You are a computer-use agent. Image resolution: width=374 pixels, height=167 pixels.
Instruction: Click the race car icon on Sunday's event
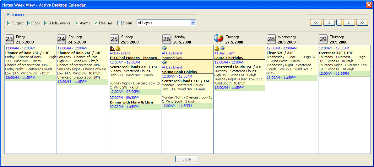click(x=112, y=48)
